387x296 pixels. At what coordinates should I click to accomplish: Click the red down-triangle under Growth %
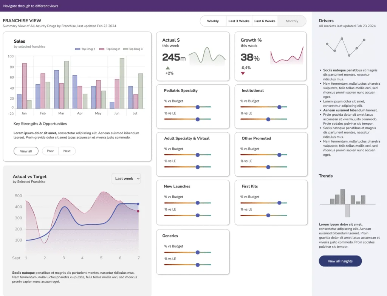pos(243,73)
